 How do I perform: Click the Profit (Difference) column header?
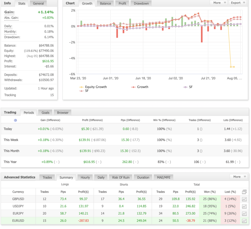click(x=92, y=120)
